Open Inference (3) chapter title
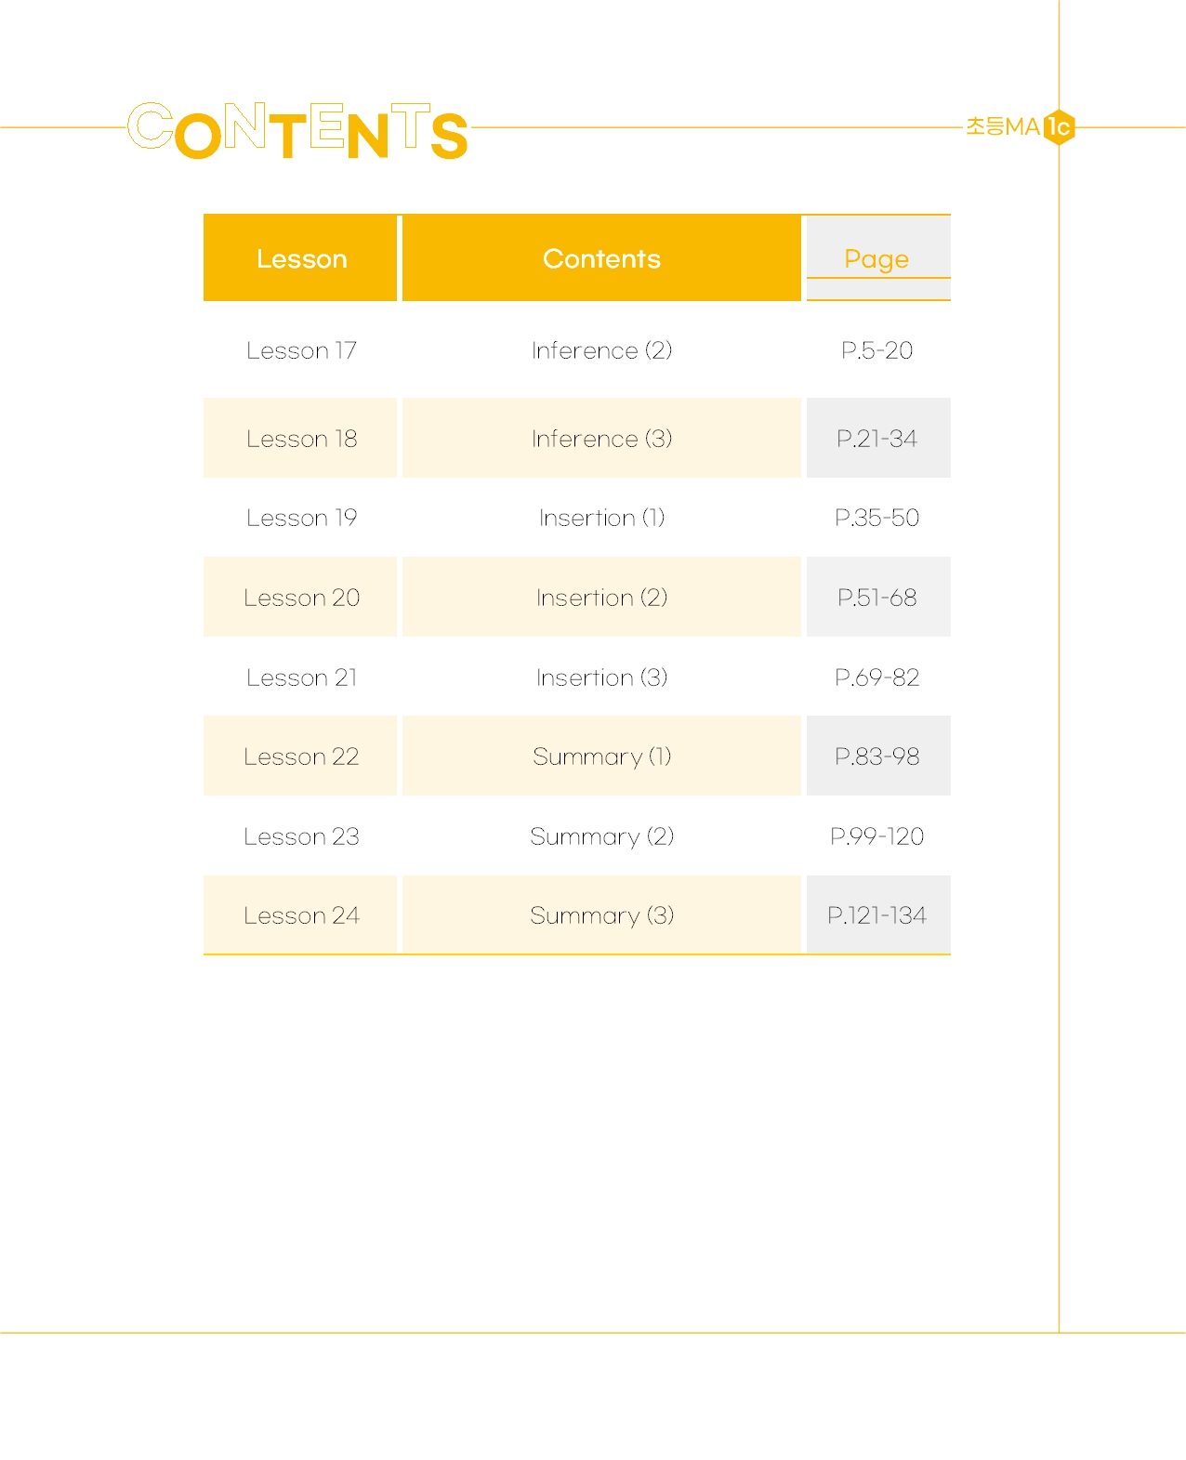1186x1460 pixels. [601, 439]
